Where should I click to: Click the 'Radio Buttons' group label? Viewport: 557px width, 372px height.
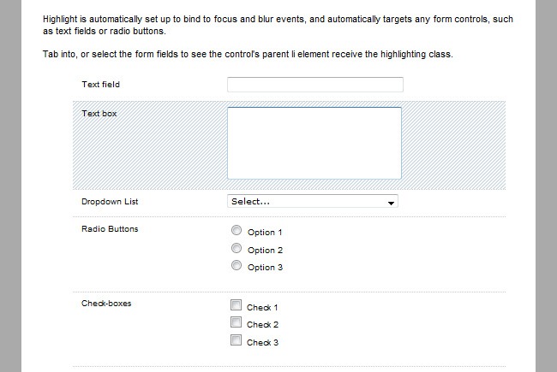pos(110,229)
